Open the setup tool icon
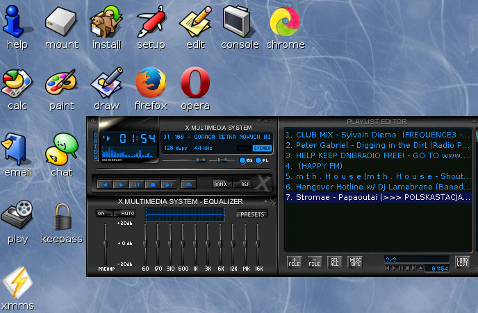The width and height of the screenshot is (478, 313). pos(151,27)
